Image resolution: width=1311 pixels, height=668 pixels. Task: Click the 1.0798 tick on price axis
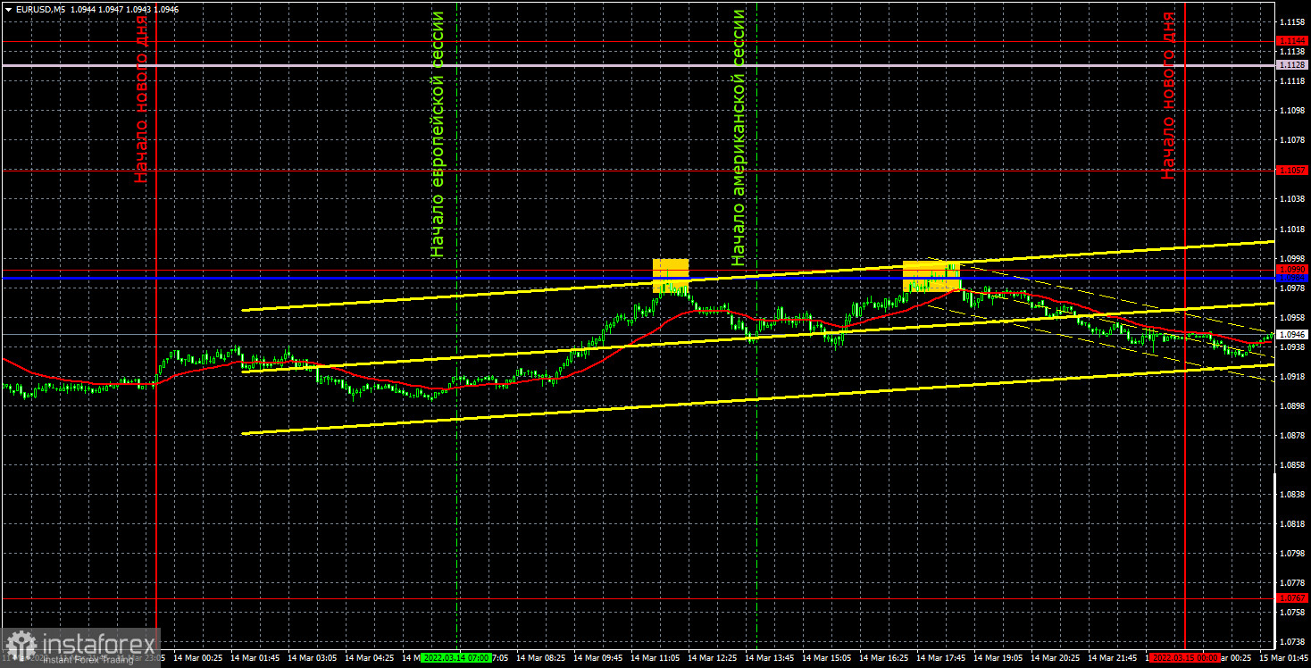click(1291, 554)
